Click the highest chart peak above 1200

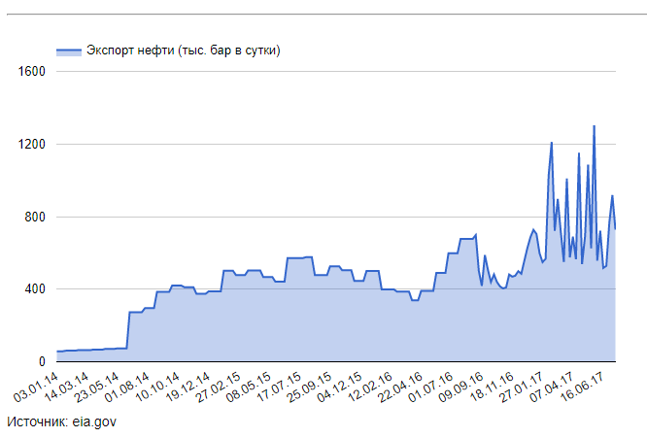point(594,126)
